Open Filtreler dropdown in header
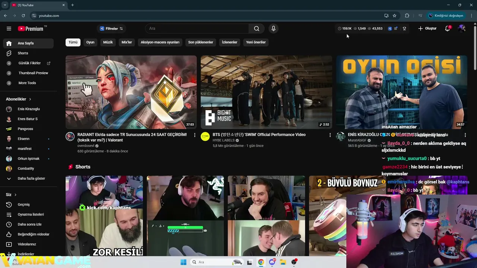 point(111,29)
